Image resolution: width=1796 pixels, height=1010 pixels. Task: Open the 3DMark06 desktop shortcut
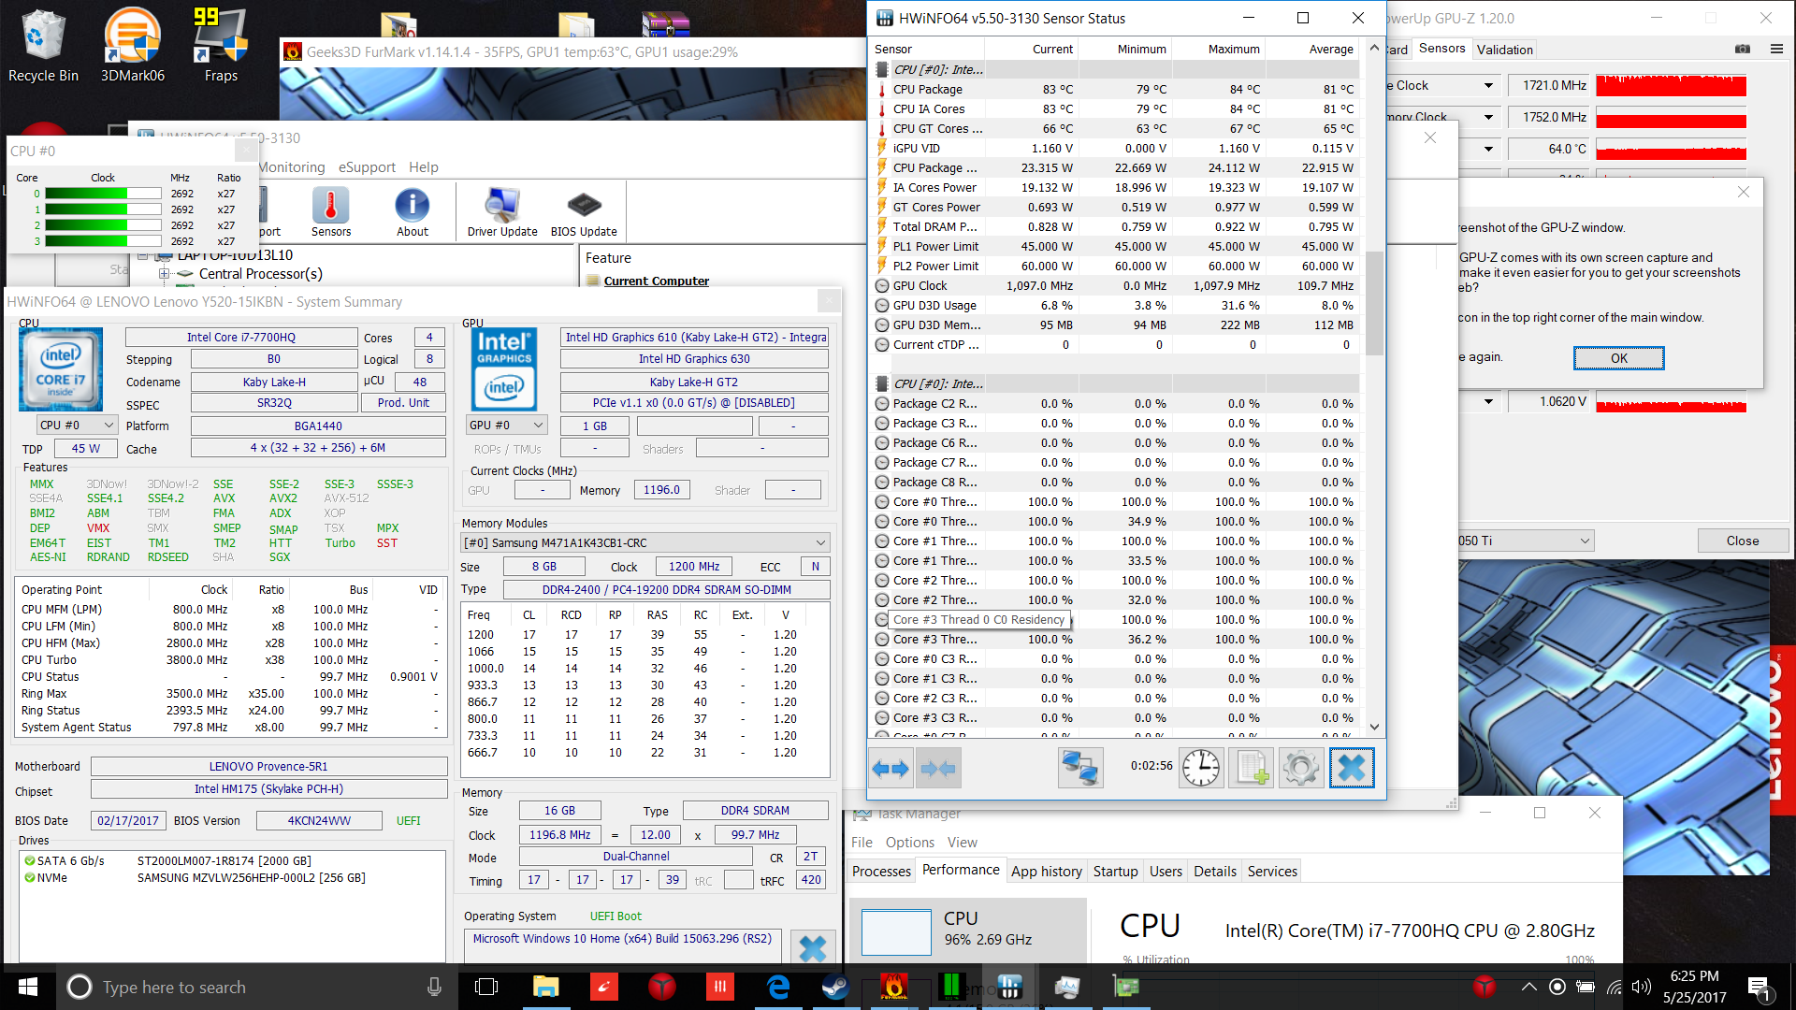[132, 45]
